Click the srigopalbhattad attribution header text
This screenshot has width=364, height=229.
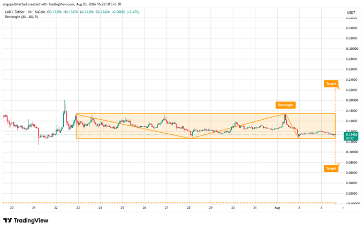tap(62, 4)
